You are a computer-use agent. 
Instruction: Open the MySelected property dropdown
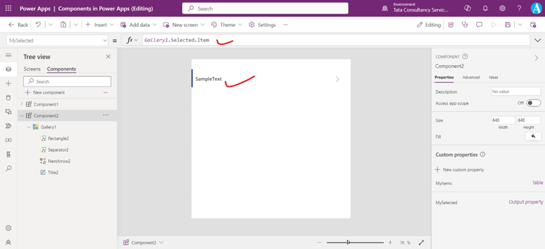coord(57,40)
